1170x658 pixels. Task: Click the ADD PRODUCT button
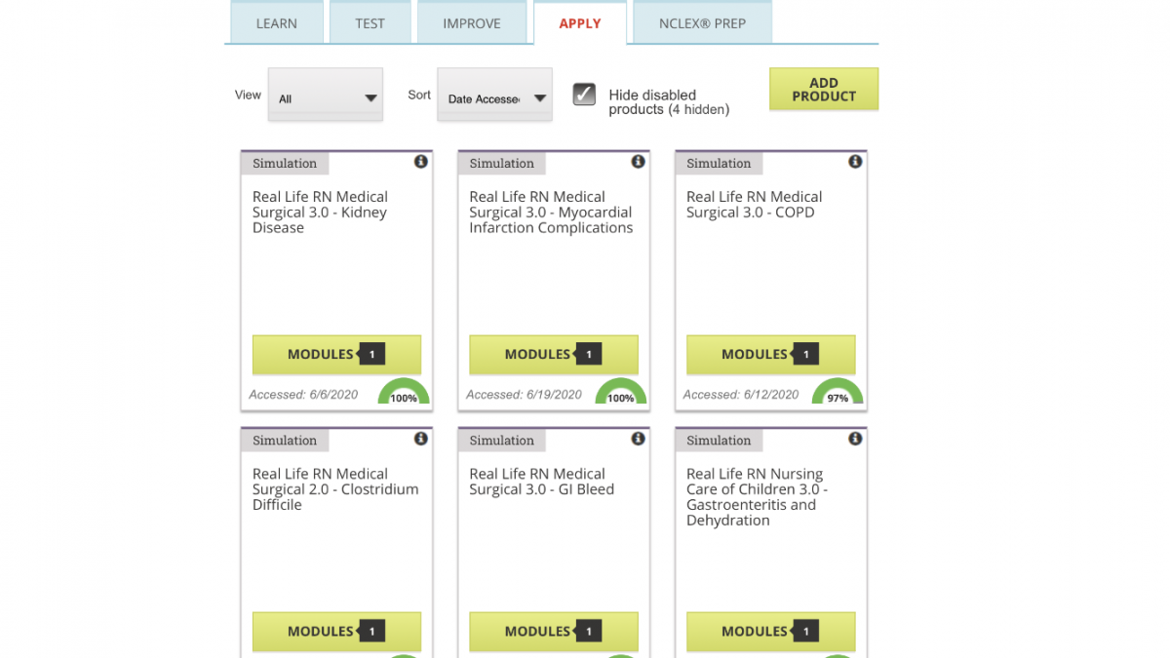coord(824,89)
